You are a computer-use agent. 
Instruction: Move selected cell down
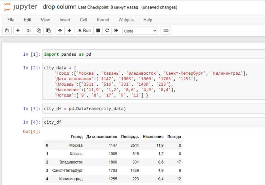(x=69, y=31)
